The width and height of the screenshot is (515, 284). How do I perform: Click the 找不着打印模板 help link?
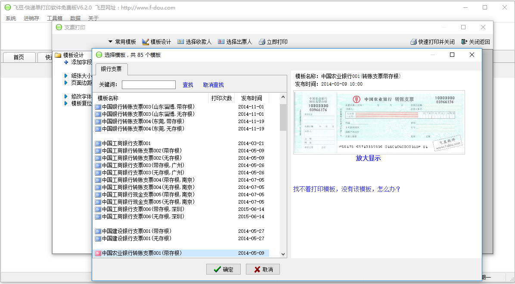(x=347, y=189)
